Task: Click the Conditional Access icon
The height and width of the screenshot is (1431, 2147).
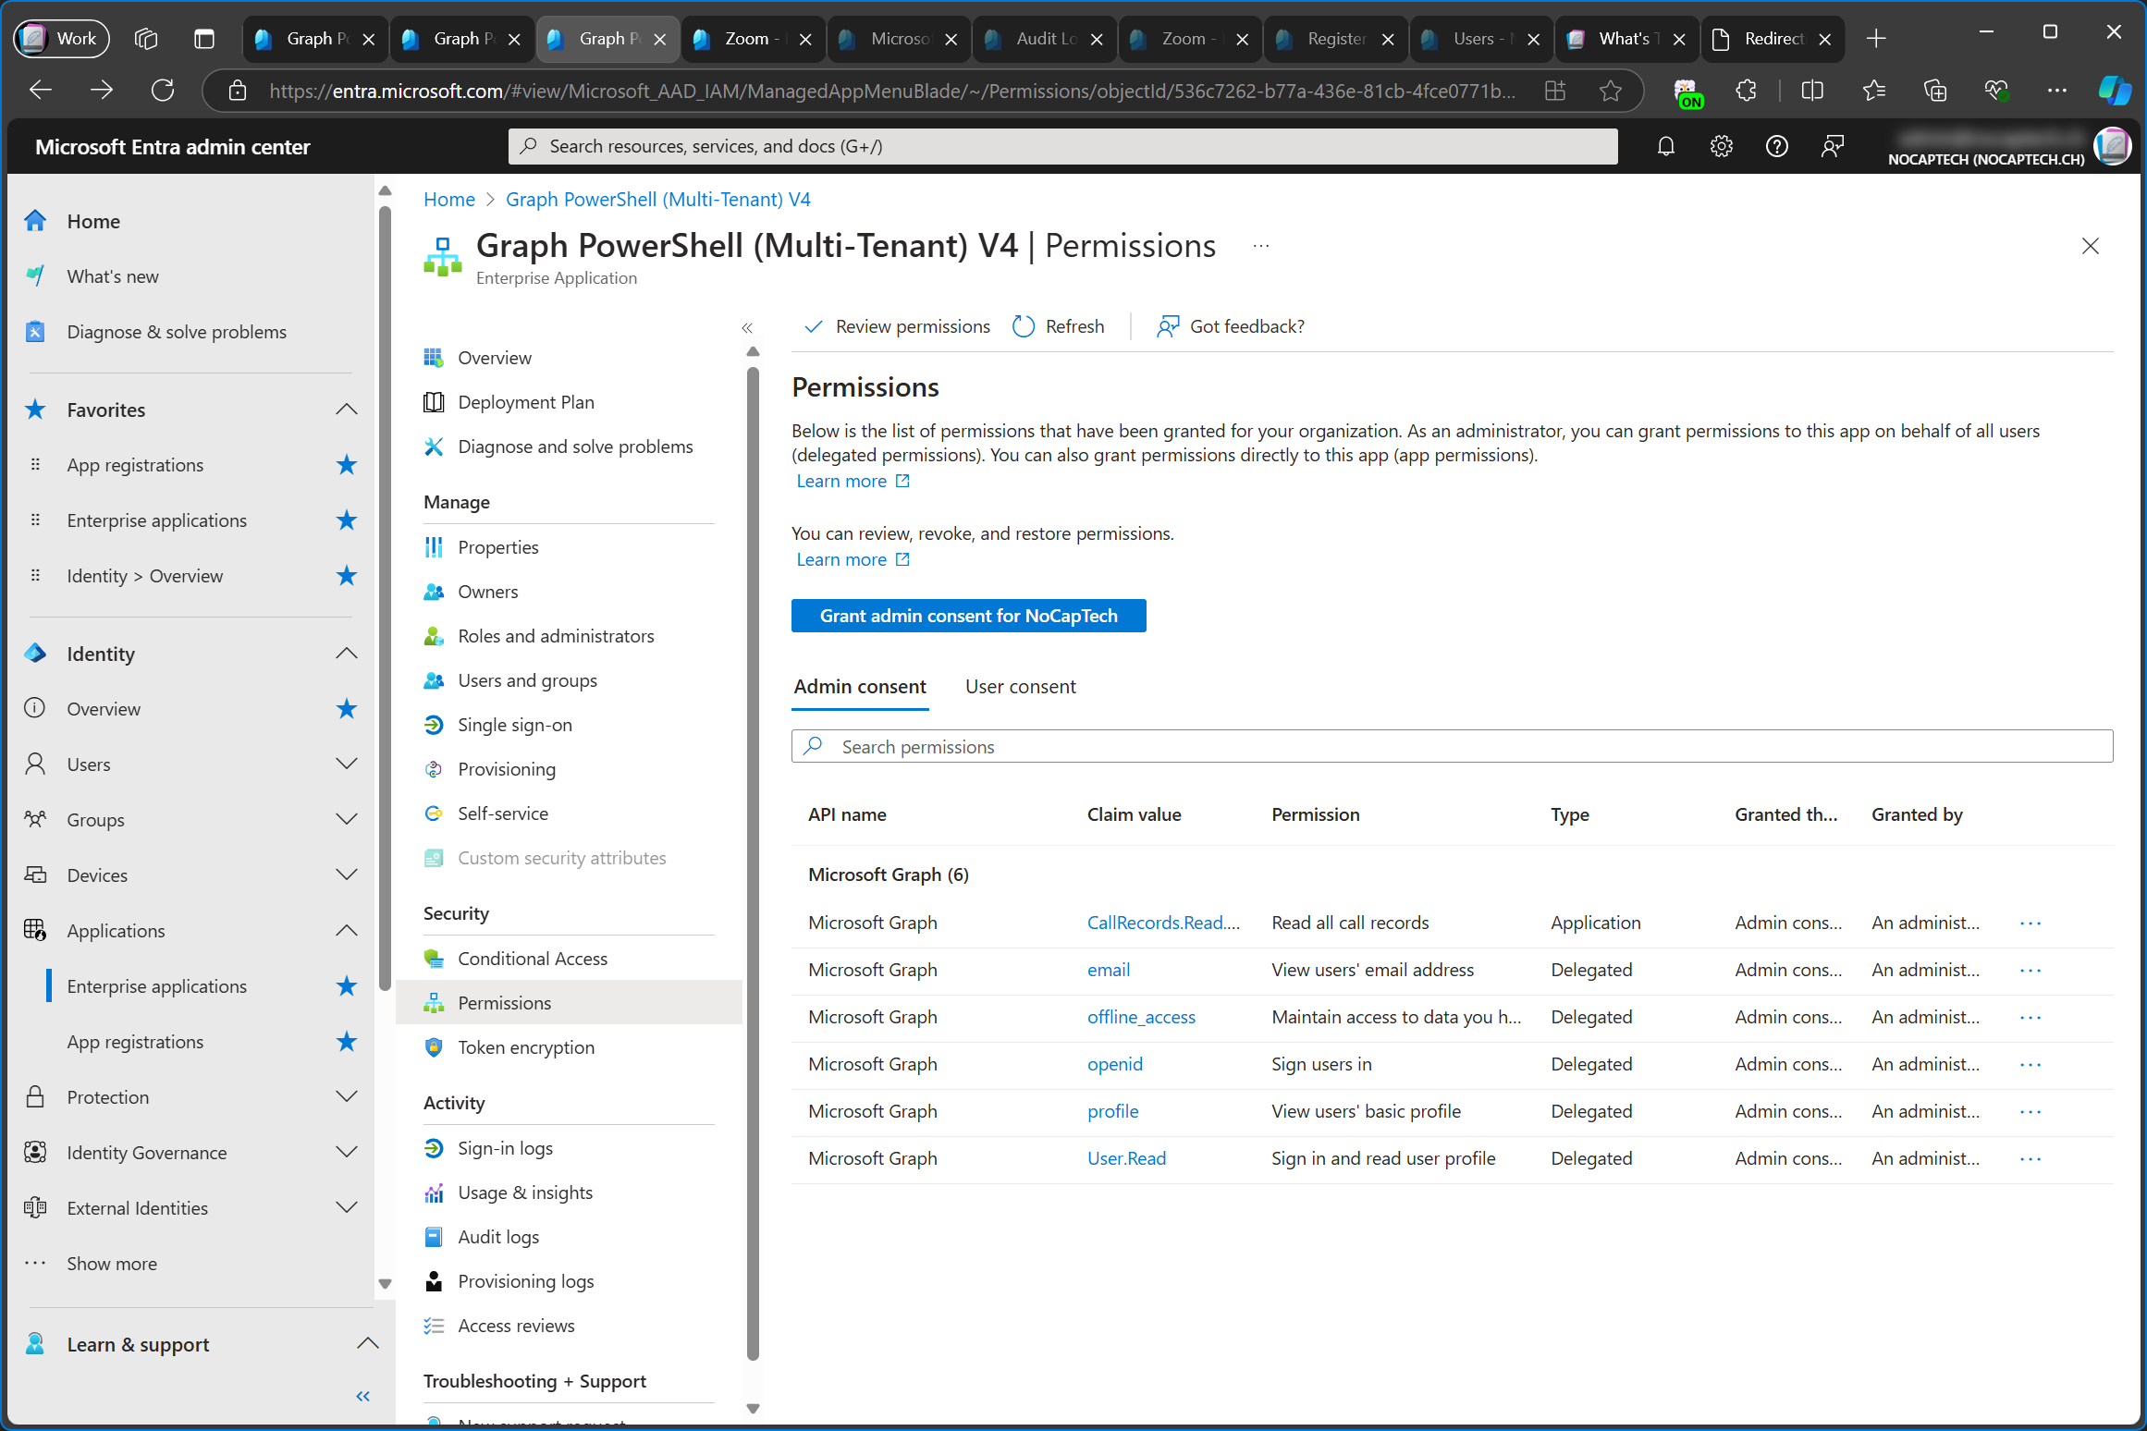Action: point(433,957)
